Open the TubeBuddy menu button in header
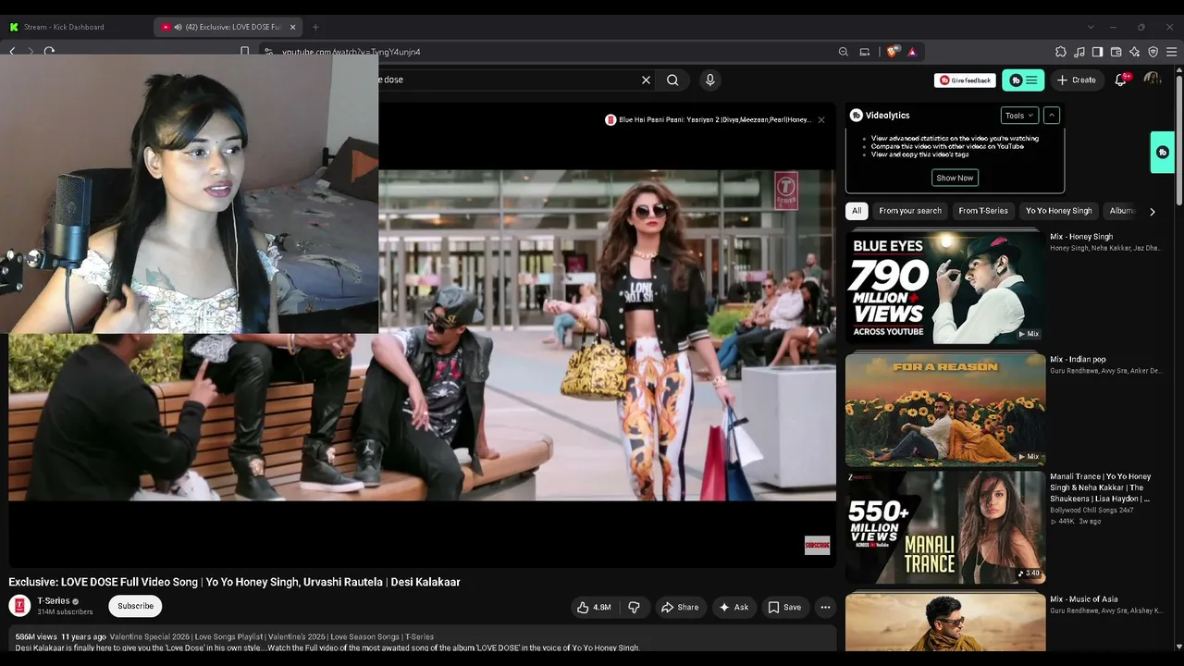This screenshot has height=666, width=1184. 1023,80
